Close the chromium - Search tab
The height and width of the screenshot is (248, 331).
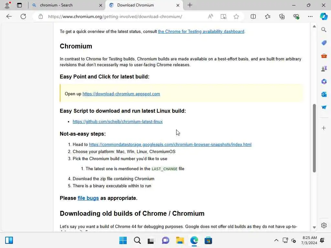pos(101,5)
